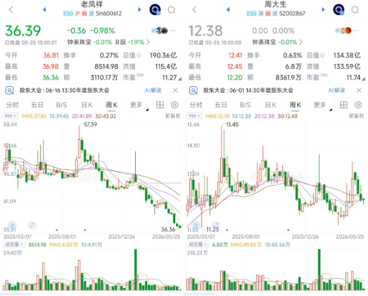Click the info icon next to 周大生 总值
Screen dimensions: 368x296
[x=323, y=55]
